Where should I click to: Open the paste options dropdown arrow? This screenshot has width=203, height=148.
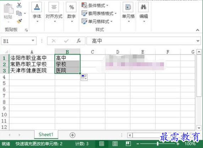point(9,22)
